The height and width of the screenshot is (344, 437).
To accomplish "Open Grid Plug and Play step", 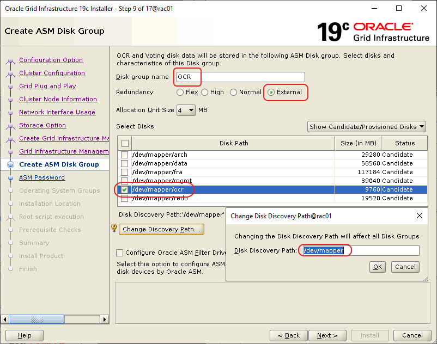I will pos(47,86).
